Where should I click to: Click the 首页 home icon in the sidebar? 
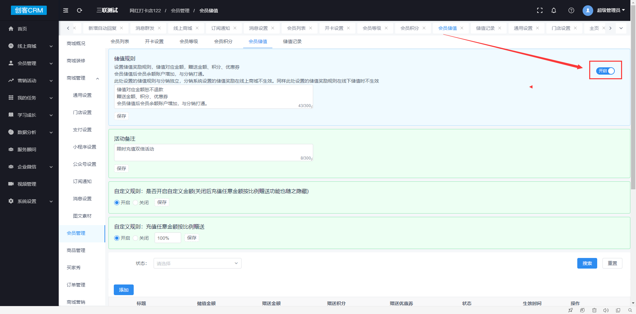pyautogui.click(x=11, y=29)
